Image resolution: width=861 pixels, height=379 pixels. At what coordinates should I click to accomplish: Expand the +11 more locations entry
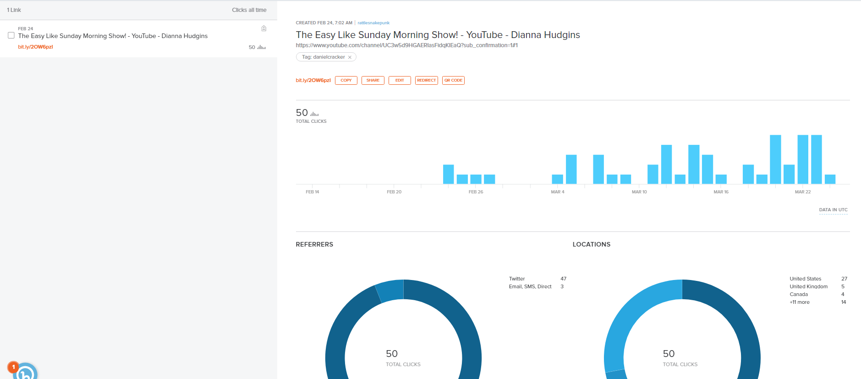point(800,302)
